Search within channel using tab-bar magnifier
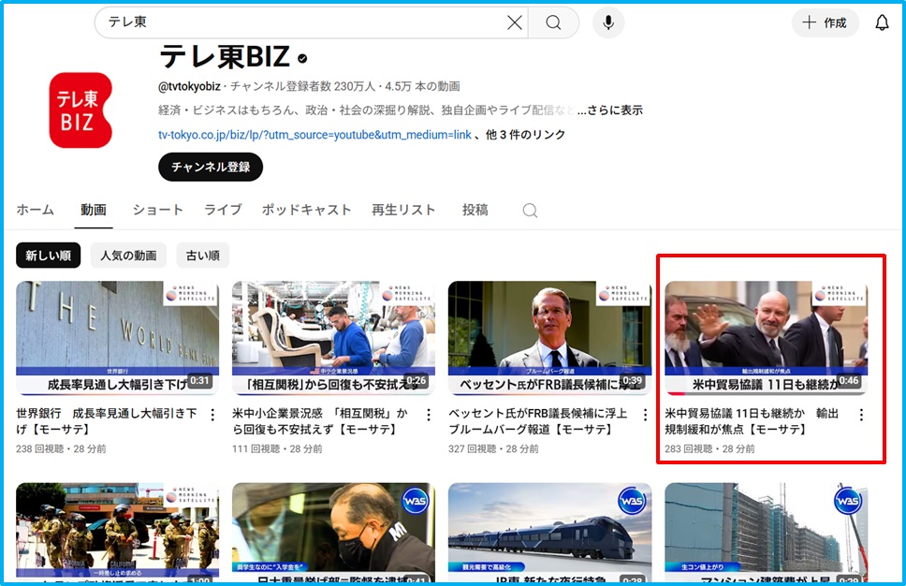Image resolution: width=906 pixels, height=586 pixels. [x=530, y=211]
